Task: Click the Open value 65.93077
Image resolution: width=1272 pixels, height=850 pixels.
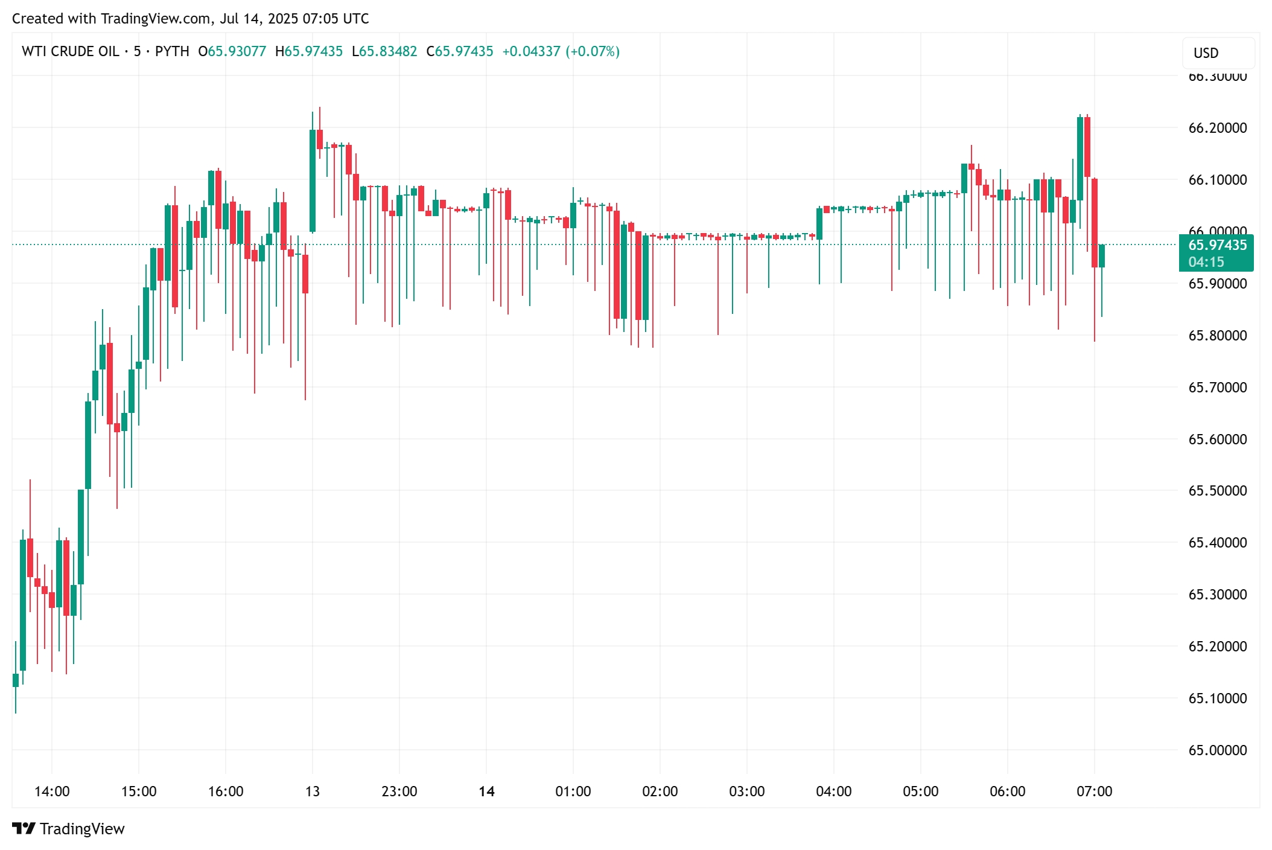Action: pos(237,51)
